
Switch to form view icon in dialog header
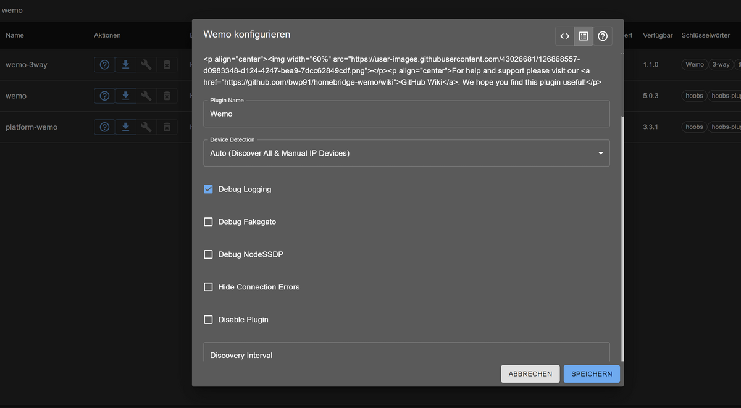(584, 36)
